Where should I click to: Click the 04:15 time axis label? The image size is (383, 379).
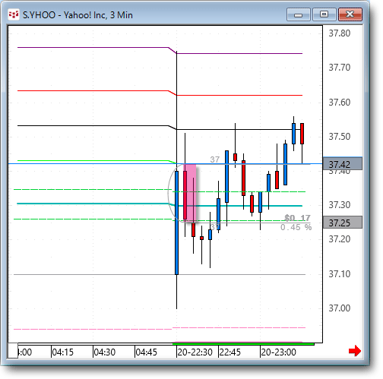[x=62, y=352]
